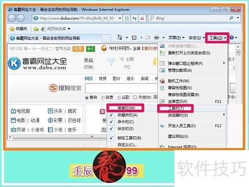Open the 页面(P) dropdown menu

(176, 38)
